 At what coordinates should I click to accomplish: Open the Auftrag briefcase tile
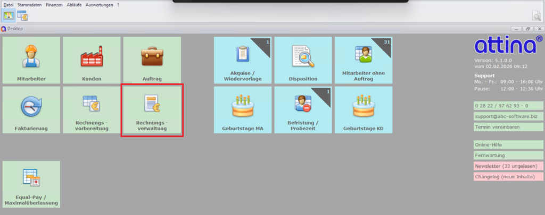tap(152, 61)
